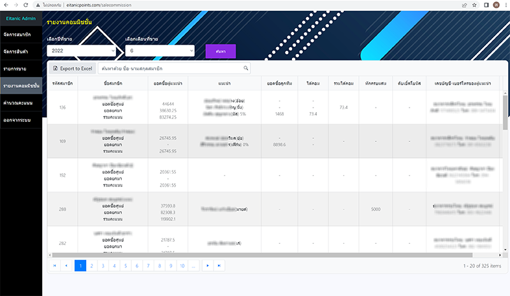Go to the last page of results
This screenshot has width=510, height=296.
coord(220,265)
